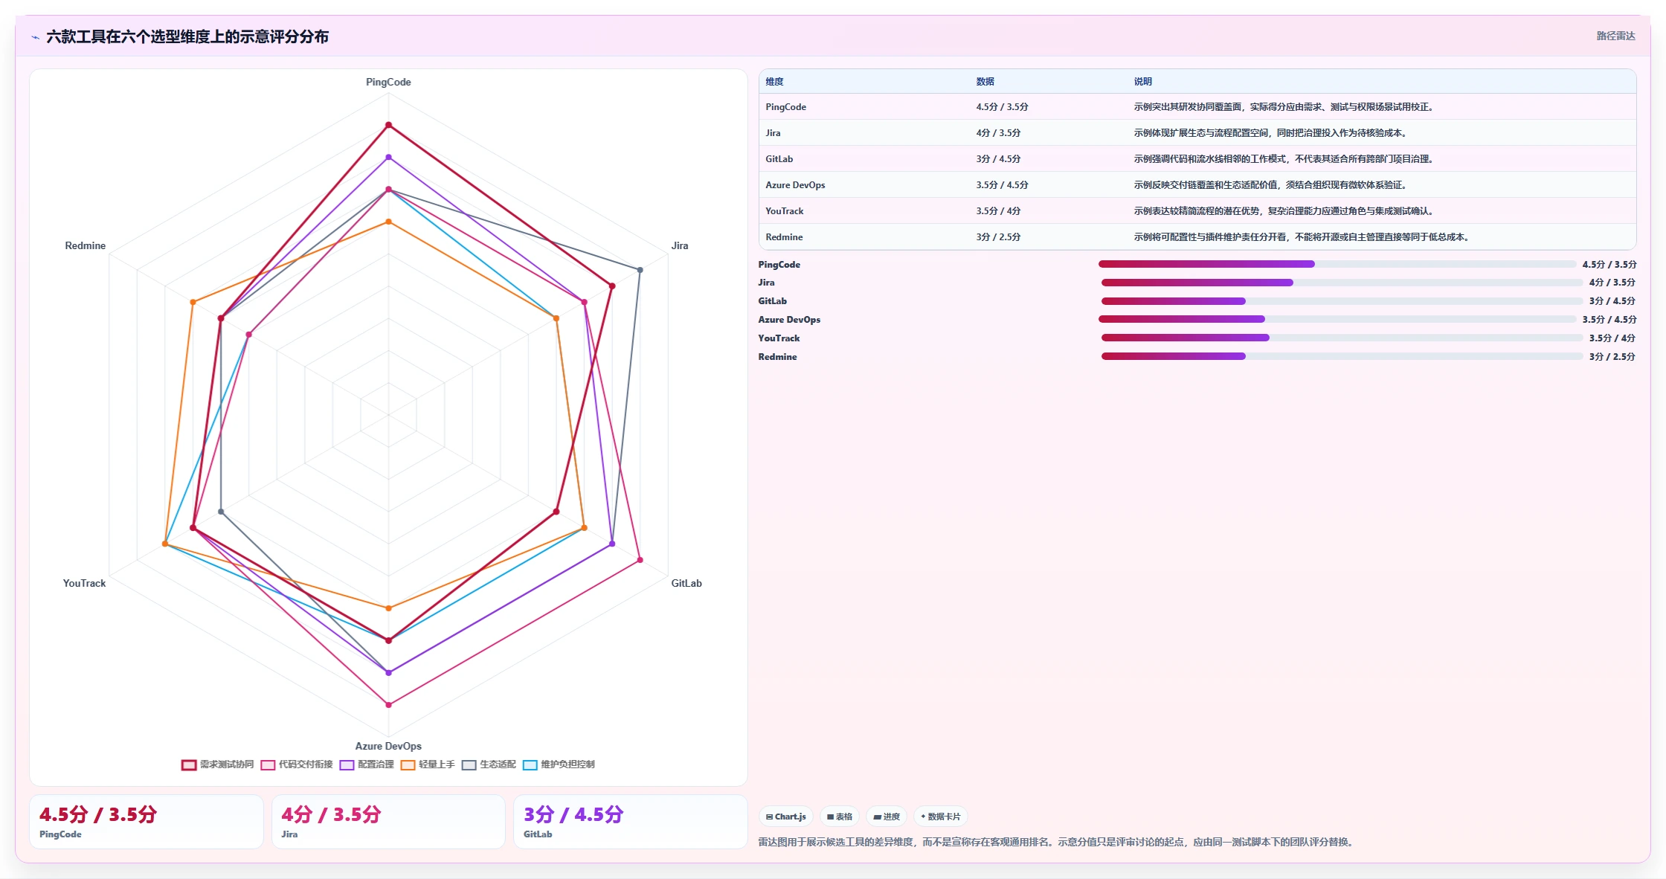Viewport: 1666px width, 879px height.
Task: Click the Jira radar axis label
Action: coord(680,245)
